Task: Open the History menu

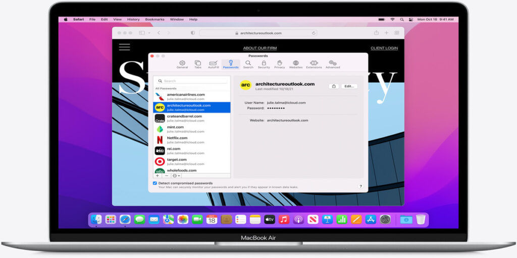Action: (x=133, y=20)
